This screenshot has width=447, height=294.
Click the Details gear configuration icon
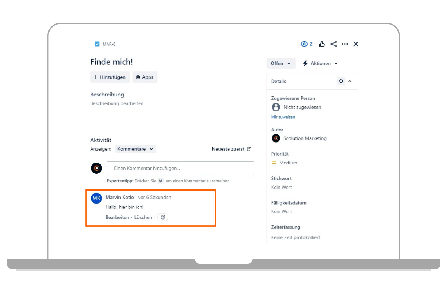341,81
